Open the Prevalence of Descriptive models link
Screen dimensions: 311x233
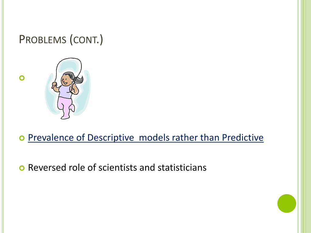(145, 137)
